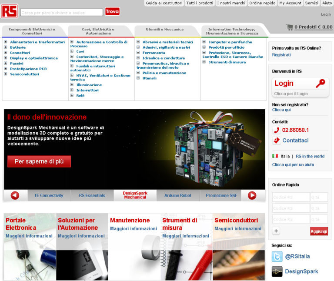Open the Strumenti di misura promo tile
This screenshot has height=281, width=334.
pos(187,247)
